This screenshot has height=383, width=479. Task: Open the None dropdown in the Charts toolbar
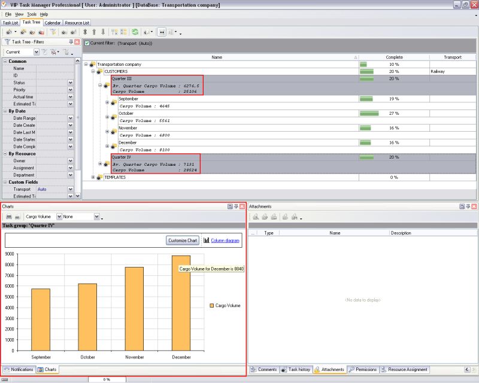coord(96,217)
